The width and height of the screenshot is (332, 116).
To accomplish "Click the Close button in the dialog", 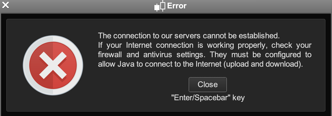I will tap(208, 85).
